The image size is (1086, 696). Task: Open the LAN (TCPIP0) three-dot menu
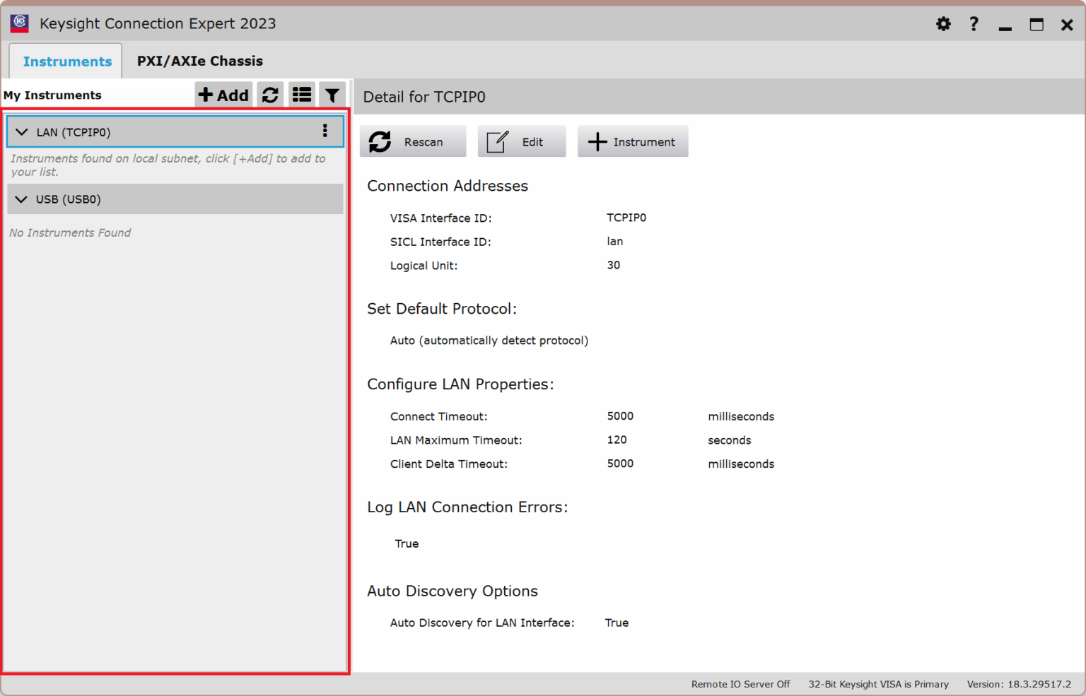325,131
